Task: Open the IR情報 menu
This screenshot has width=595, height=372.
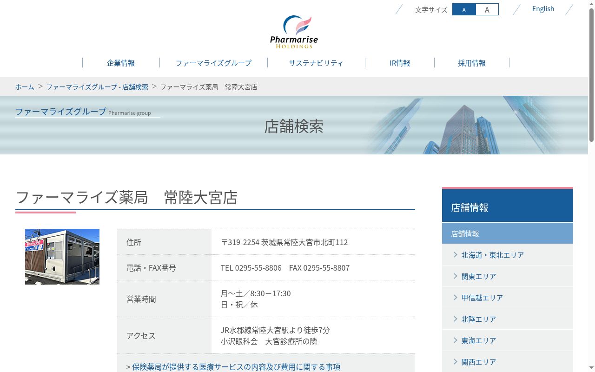Action: pyautogui.click(x=400, y=63)
